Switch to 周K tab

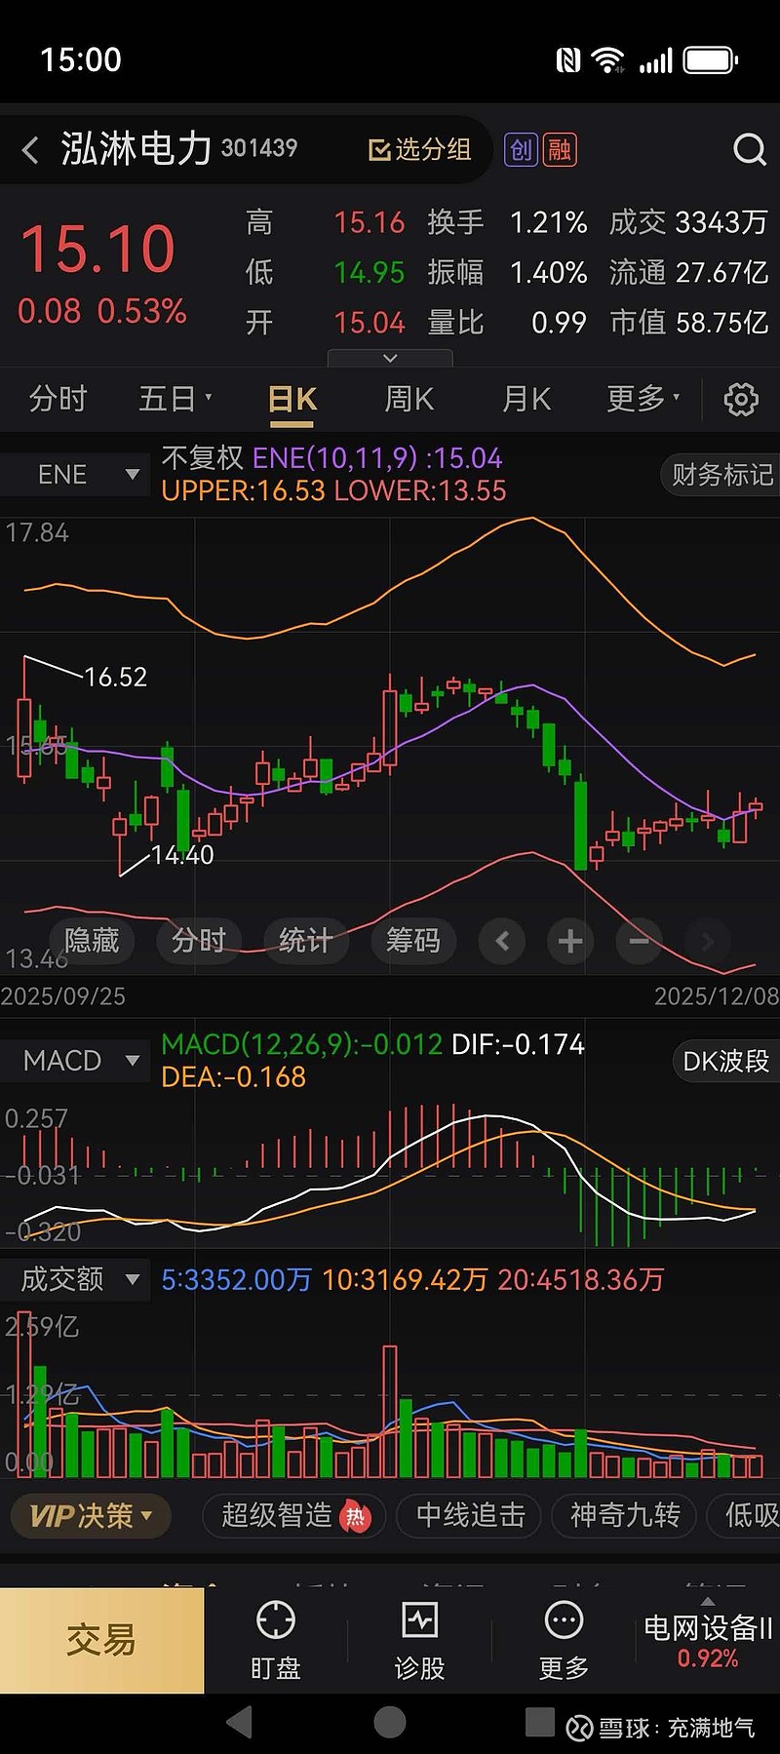tap(409, 399)
